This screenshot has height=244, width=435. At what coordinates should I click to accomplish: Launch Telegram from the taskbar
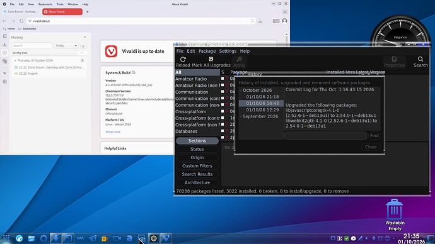point(93,238)
